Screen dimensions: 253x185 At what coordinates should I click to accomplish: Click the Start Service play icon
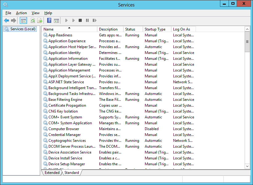tap(66, 21)
